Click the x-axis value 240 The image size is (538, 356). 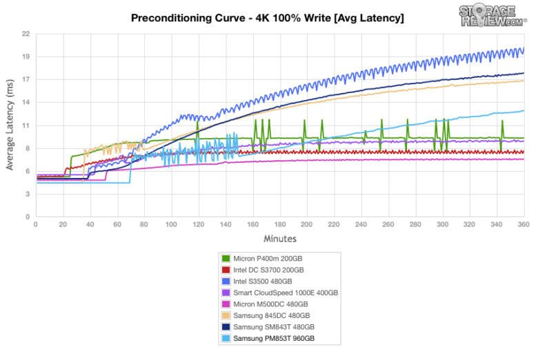pos(361,224)
